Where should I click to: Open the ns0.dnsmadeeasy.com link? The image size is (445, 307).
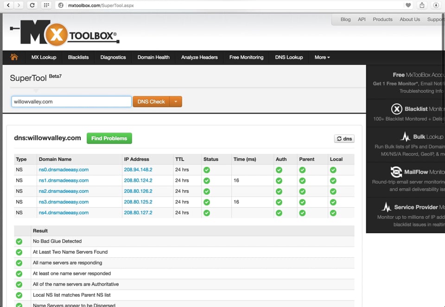64,170
